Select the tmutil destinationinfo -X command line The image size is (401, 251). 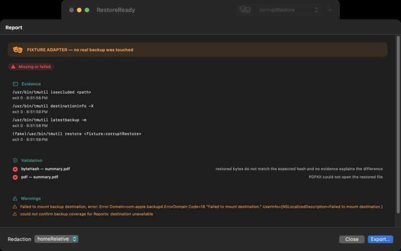pos(53,106)
